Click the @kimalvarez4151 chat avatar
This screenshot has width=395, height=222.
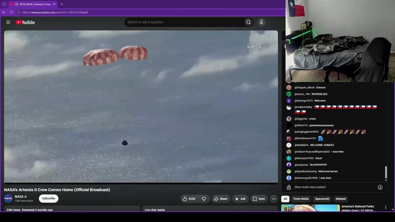coord(289,138)
